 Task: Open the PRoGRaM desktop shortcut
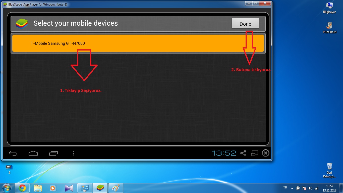tap(329, 28)
